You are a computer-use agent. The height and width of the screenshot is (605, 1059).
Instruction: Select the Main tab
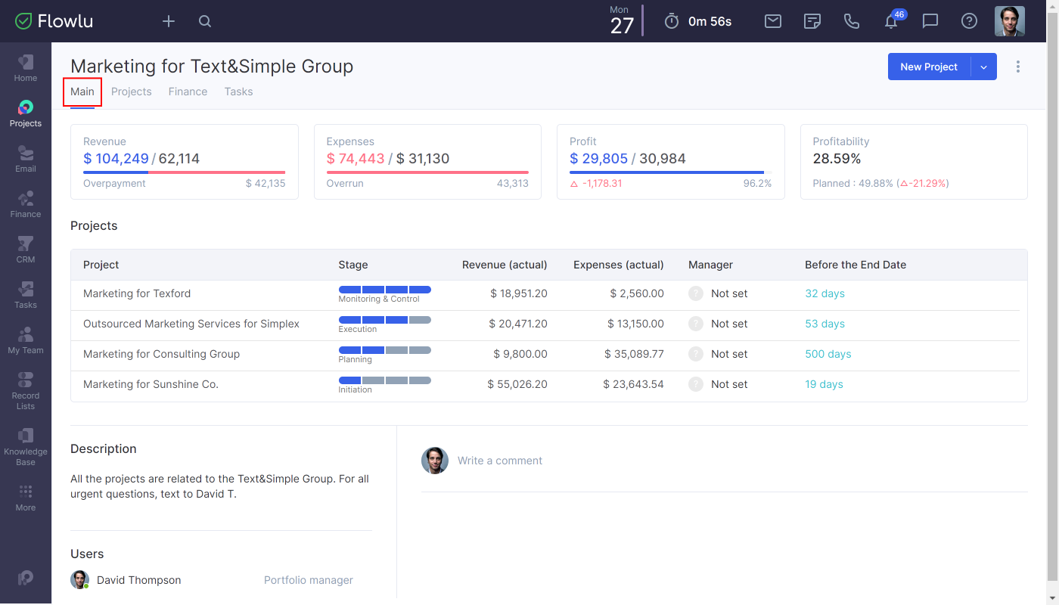coord(82,92)
